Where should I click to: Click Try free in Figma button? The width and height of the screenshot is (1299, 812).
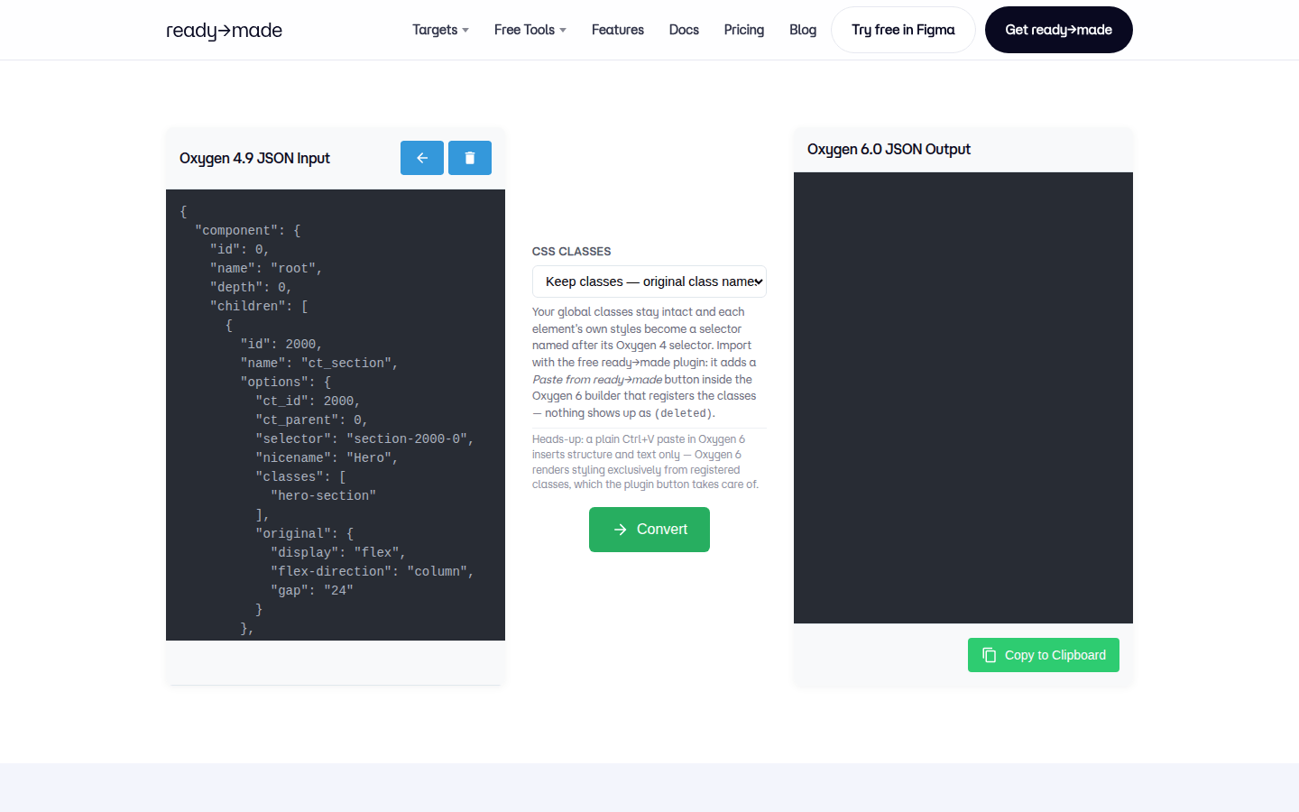[x=903, y=30]
